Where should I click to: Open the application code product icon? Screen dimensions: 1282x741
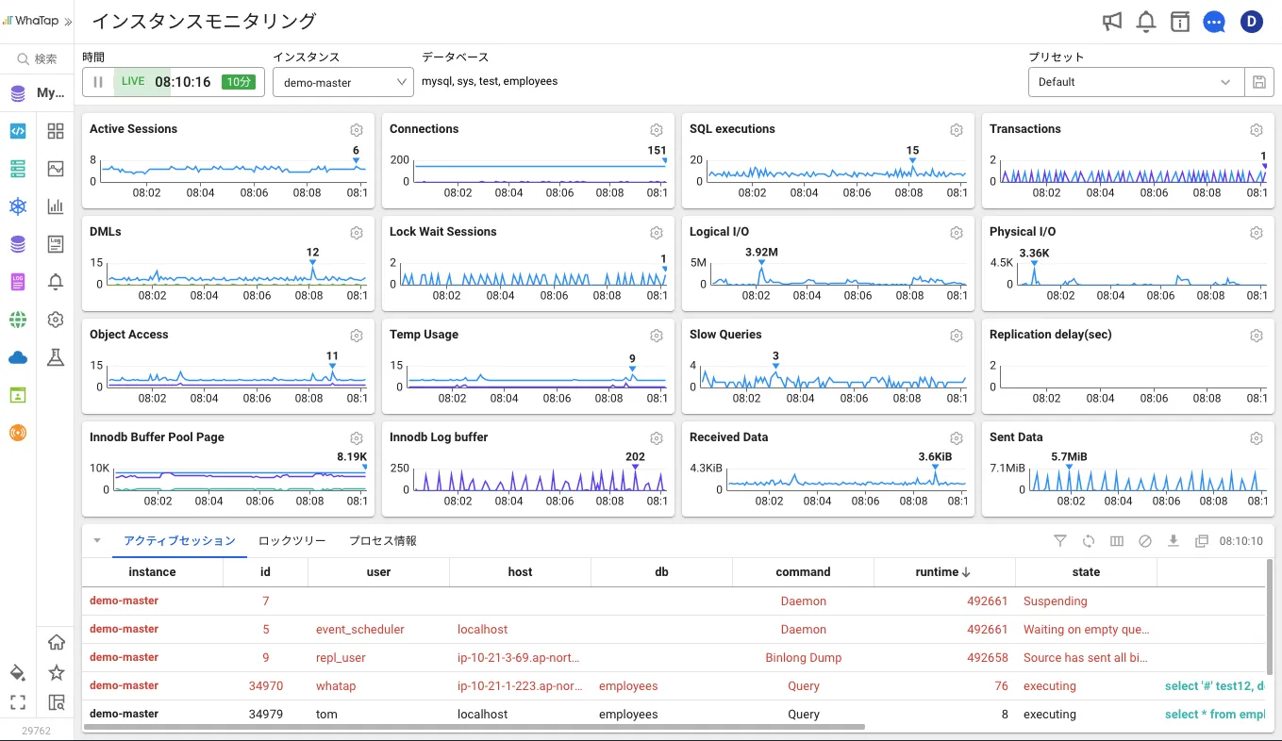pyautogui.click(x=18, y=131)
